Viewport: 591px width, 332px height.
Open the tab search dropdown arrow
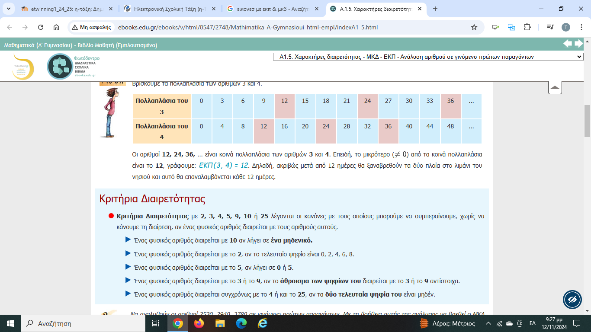pos(9,9)
